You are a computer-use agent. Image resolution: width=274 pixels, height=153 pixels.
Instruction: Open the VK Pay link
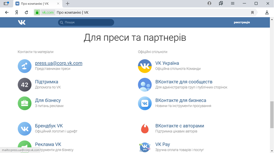(163, 144)
